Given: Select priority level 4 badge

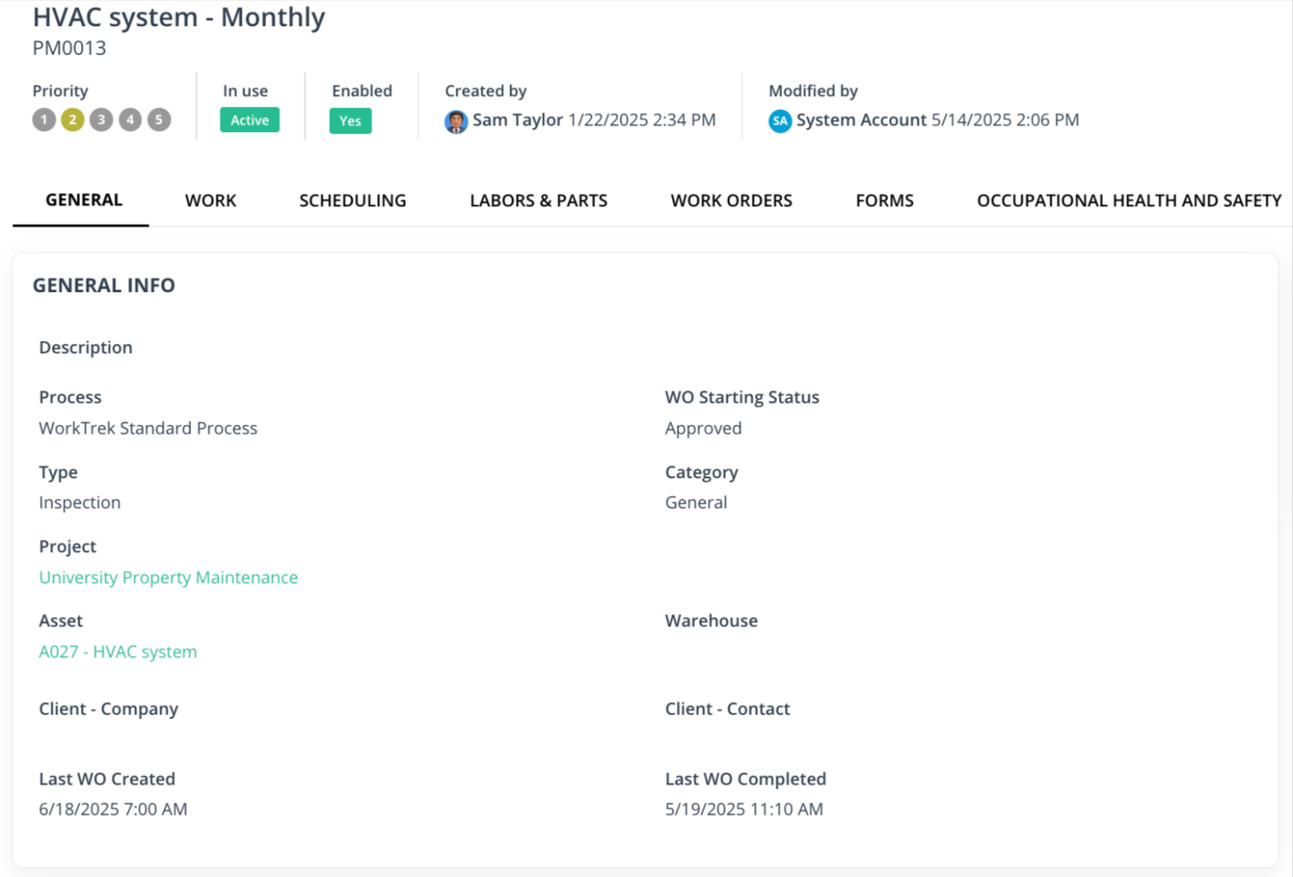Looking at the screenshot, I should point(130,120).
